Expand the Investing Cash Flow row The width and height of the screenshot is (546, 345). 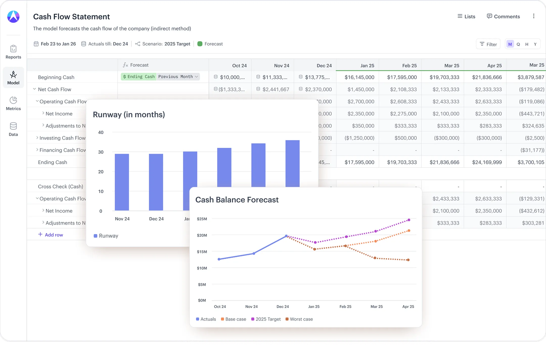[37, 138]
